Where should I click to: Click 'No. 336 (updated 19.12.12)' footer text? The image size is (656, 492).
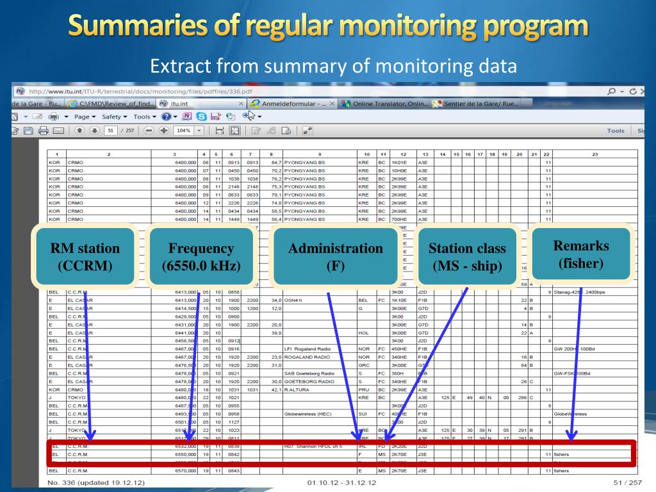96,482
